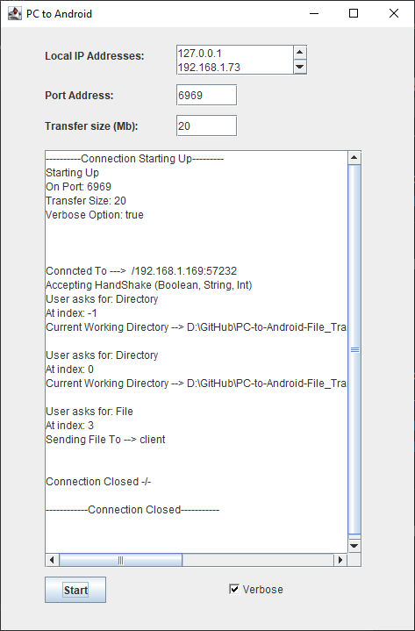Viewport: 415px width, 631px height.
Task: Click 'Connection Closed -/-' log line
Action: pos(98,481)
